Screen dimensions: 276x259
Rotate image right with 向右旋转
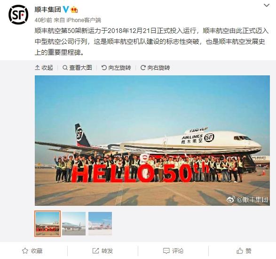[x=155, y=68]
